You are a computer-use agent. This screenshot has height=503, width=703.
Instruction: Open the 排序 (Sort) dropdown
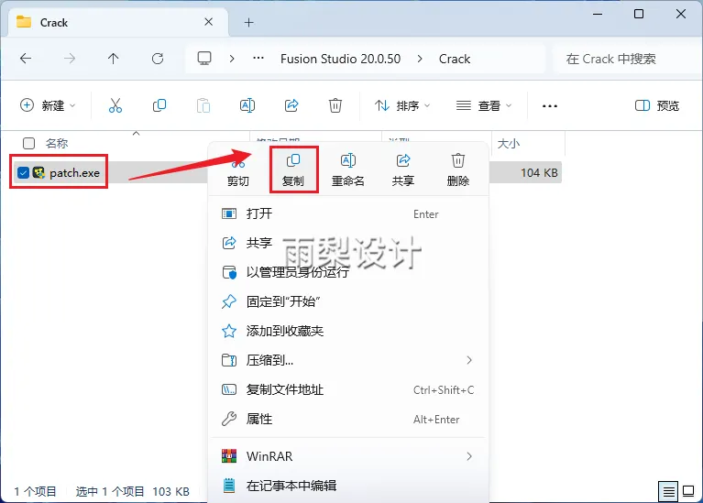pos(402,105)
